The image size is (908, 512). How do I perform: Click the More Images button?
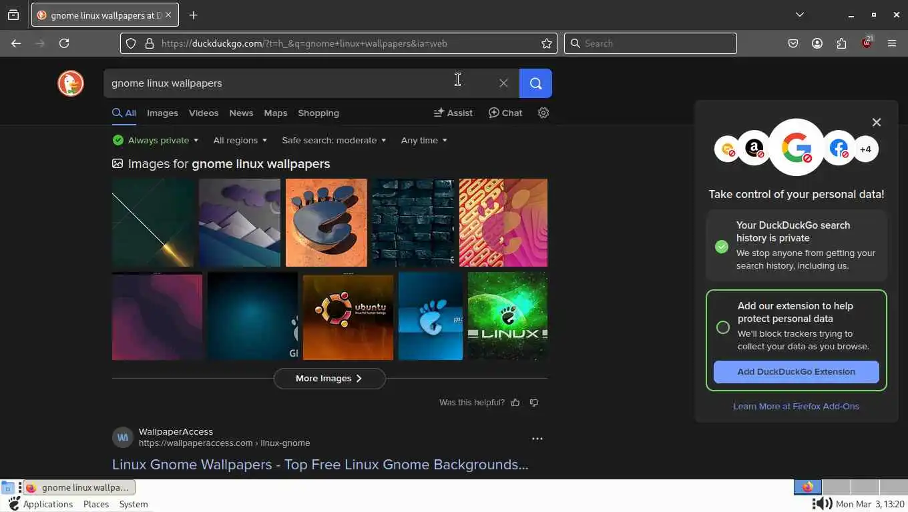click(329, 378)
